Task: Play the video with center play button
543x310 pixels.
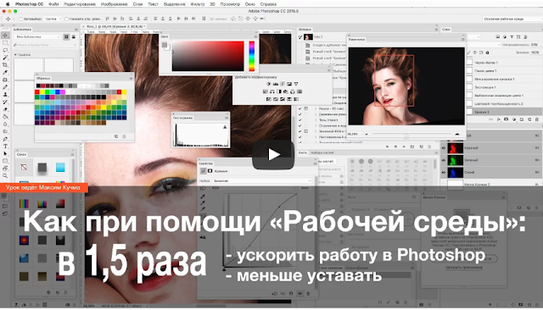Action: pos(273,154)
